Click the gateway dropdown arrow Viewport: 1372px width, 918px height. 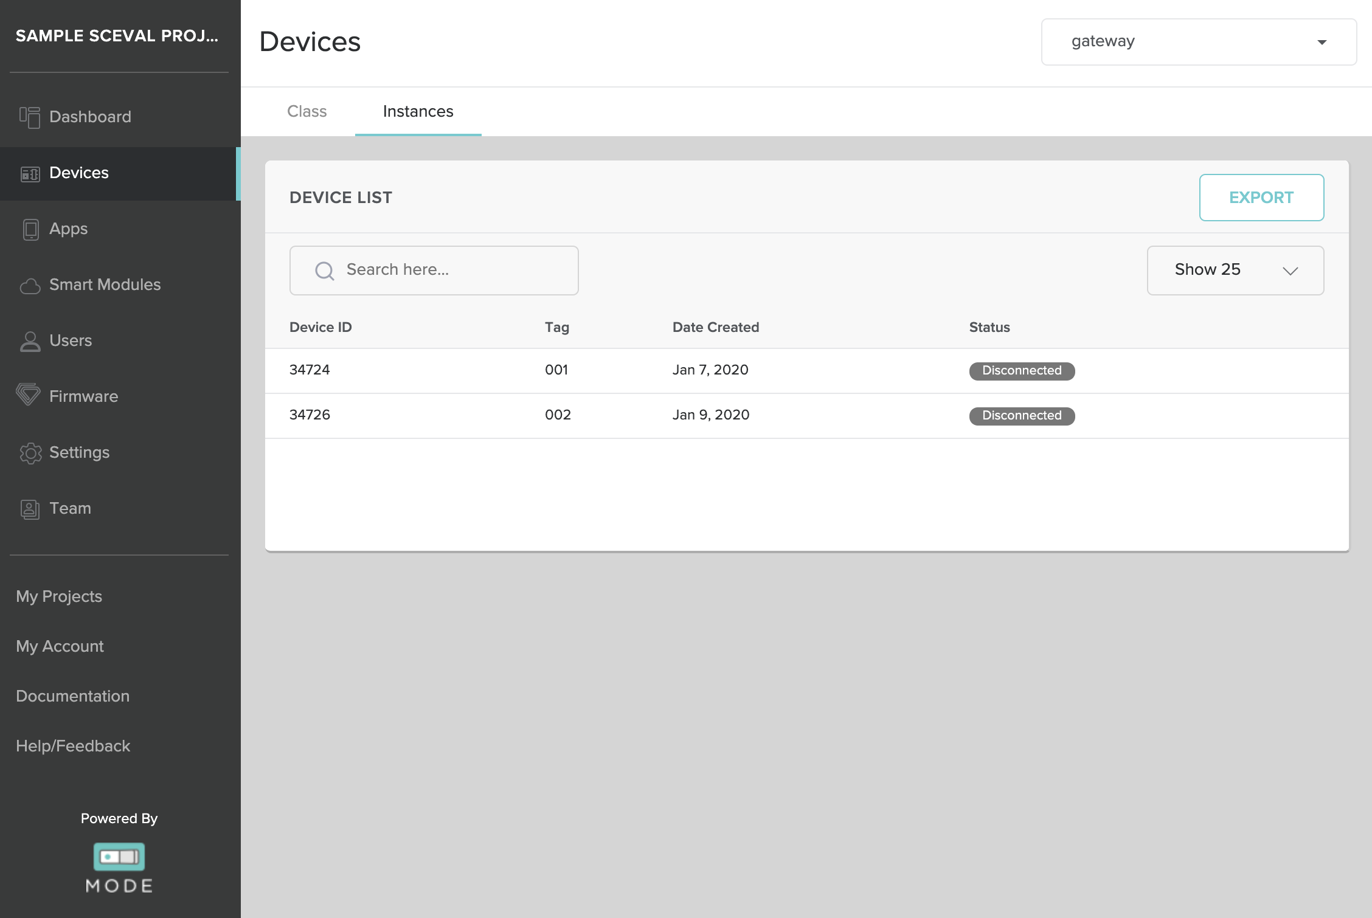1322,43
